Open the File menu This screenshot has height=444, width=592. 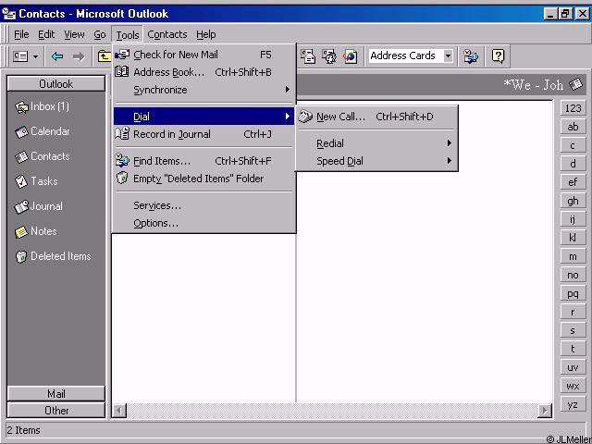(21, 35)
